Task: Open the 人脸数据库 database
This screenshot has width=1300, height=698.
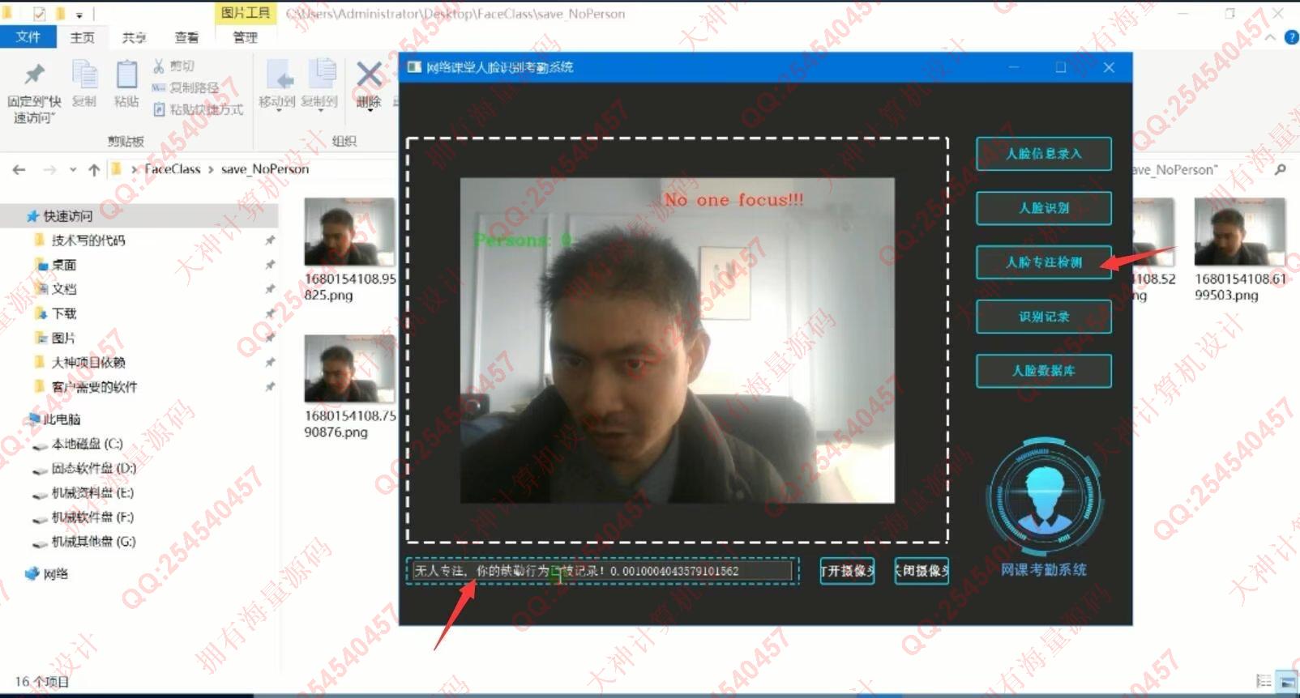Action: [1043, 371]
